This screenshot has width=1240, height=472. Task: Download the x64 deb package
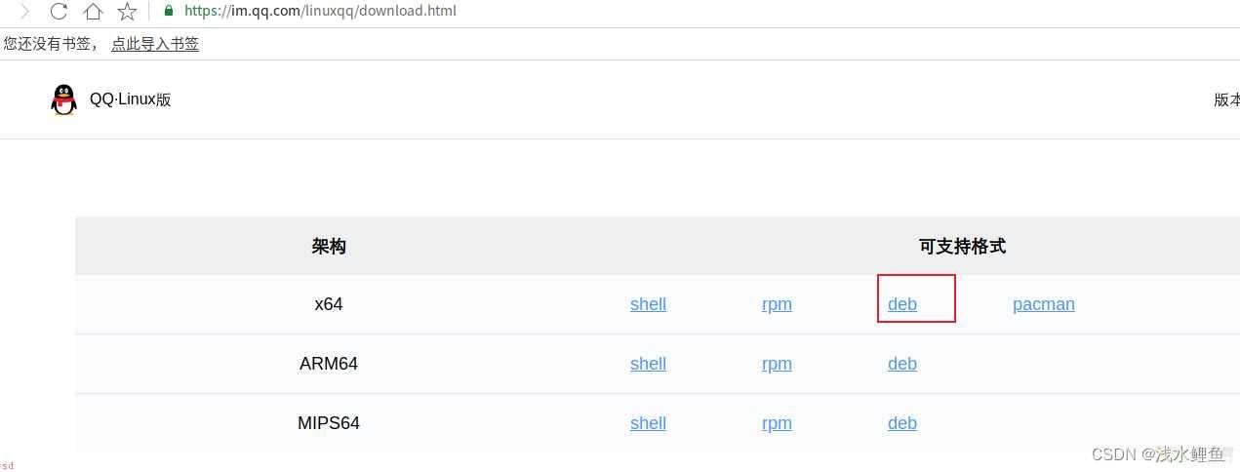[902, 304]
